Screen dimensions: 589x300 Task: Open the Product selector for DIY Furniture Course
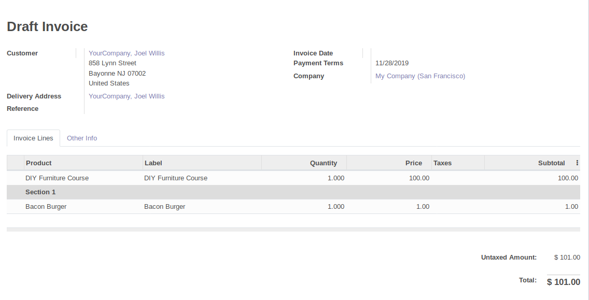[x=57, y=178]
